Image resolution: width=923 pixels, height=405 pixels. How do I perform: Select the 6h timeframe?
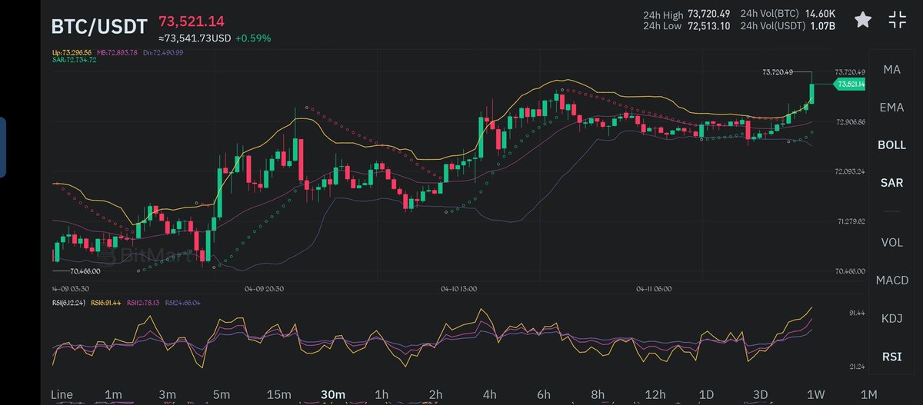tap(544, 394)
